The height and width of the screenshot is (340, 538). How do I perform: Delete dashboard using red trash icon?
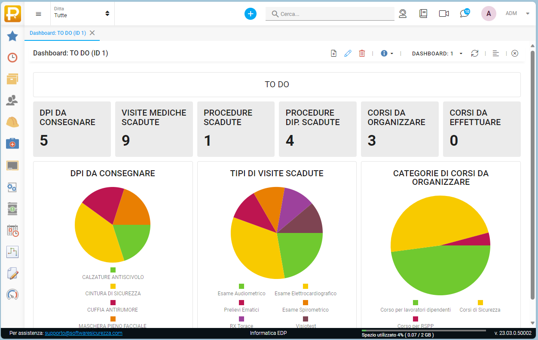[x=362, y=53]
